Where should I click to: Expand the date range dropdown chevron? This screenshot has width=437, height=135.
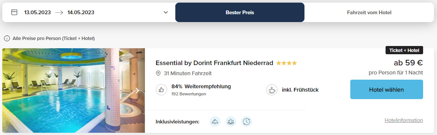tap(166, 12)
